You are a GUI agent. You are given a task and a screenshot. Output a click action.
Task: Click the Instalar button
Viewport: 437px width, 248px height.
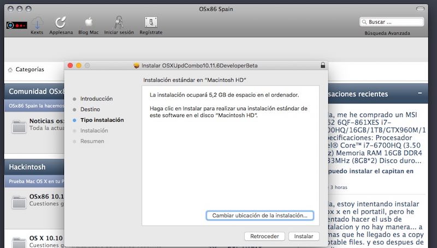(x=304, y=237)
